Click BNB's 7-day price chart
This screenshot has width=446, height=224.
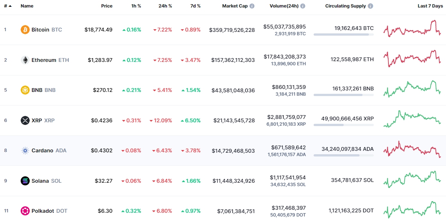point(412,89)
